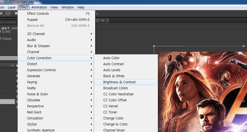Image resolution: width=247 pixels, height=132 pixels.
Task: Open the Layer menu
Action: click(x=12, y=7)
